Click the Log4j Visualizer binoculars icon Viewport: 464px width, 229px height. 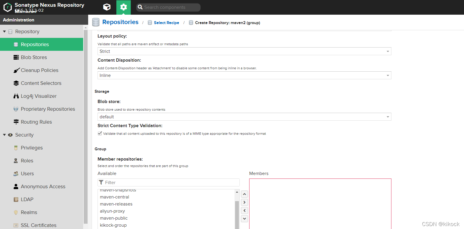pos(16,96)
